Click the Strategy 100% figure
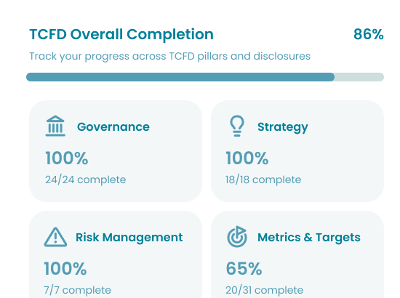The height and width of the screenshot is (298, 400). 247,158
